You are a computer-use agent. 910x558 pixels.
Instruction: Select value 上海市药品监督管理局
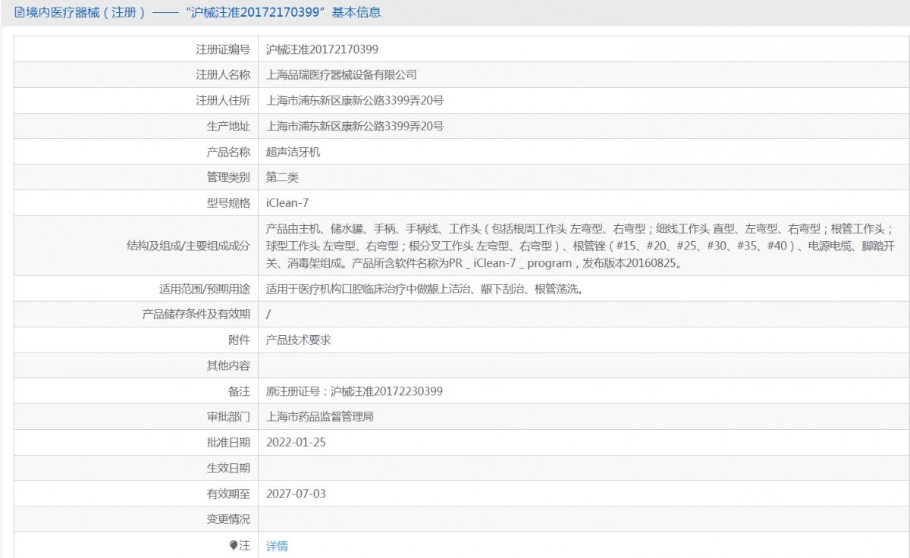click(x=319, y=417)
